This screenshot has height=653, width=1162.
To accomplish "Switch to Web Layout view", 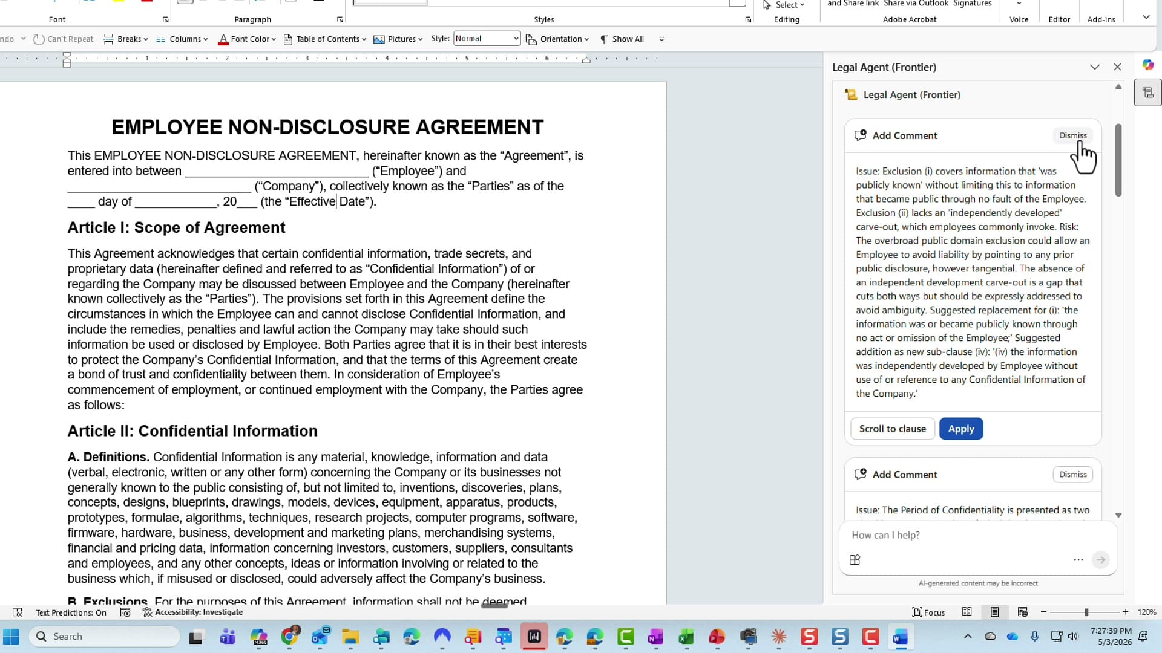I will 1023,612.
